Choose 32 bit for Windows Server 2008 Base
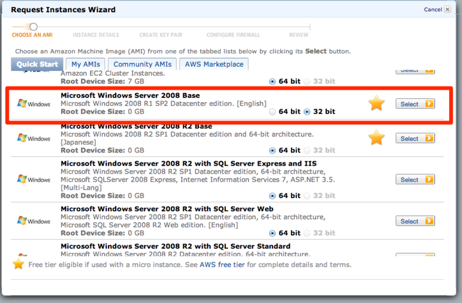The height and width of the screenshot is (303, 462). (307, 112)
